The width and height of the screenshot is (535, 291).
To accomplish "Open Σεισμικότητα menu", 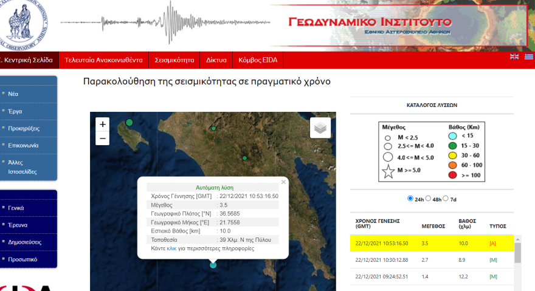I will click(174, 60).
